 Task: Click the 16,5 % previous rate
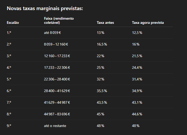(102, 44)
